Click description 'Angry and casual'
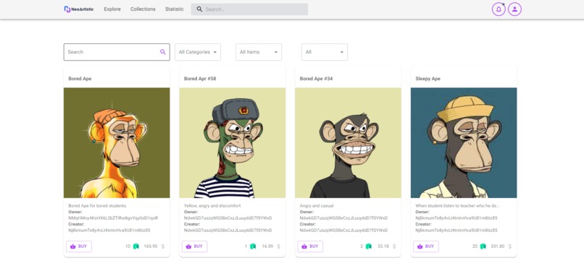This screenshot has height=263, width=584. [x=317, y=205]
